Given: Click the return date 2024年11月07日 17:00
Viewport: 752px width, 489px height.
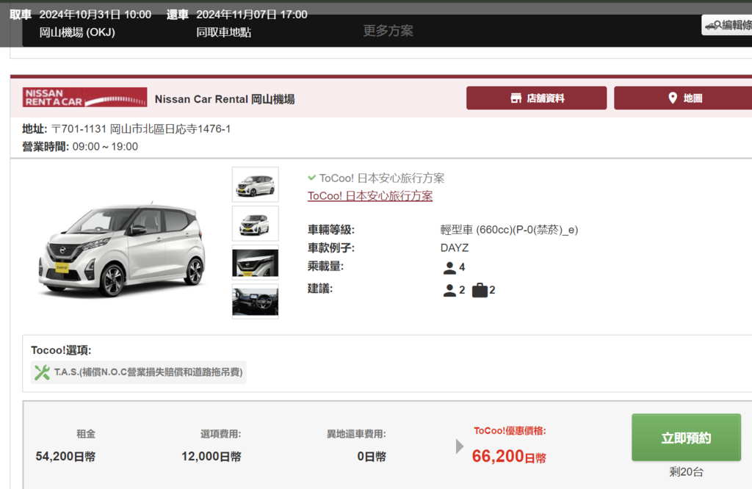Looking at the screenshot, I should (x=252, y=15).
